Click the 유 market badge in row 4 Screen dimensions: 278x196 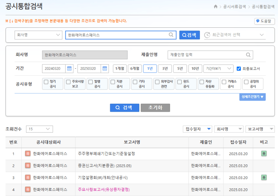(x=28, y=189)
